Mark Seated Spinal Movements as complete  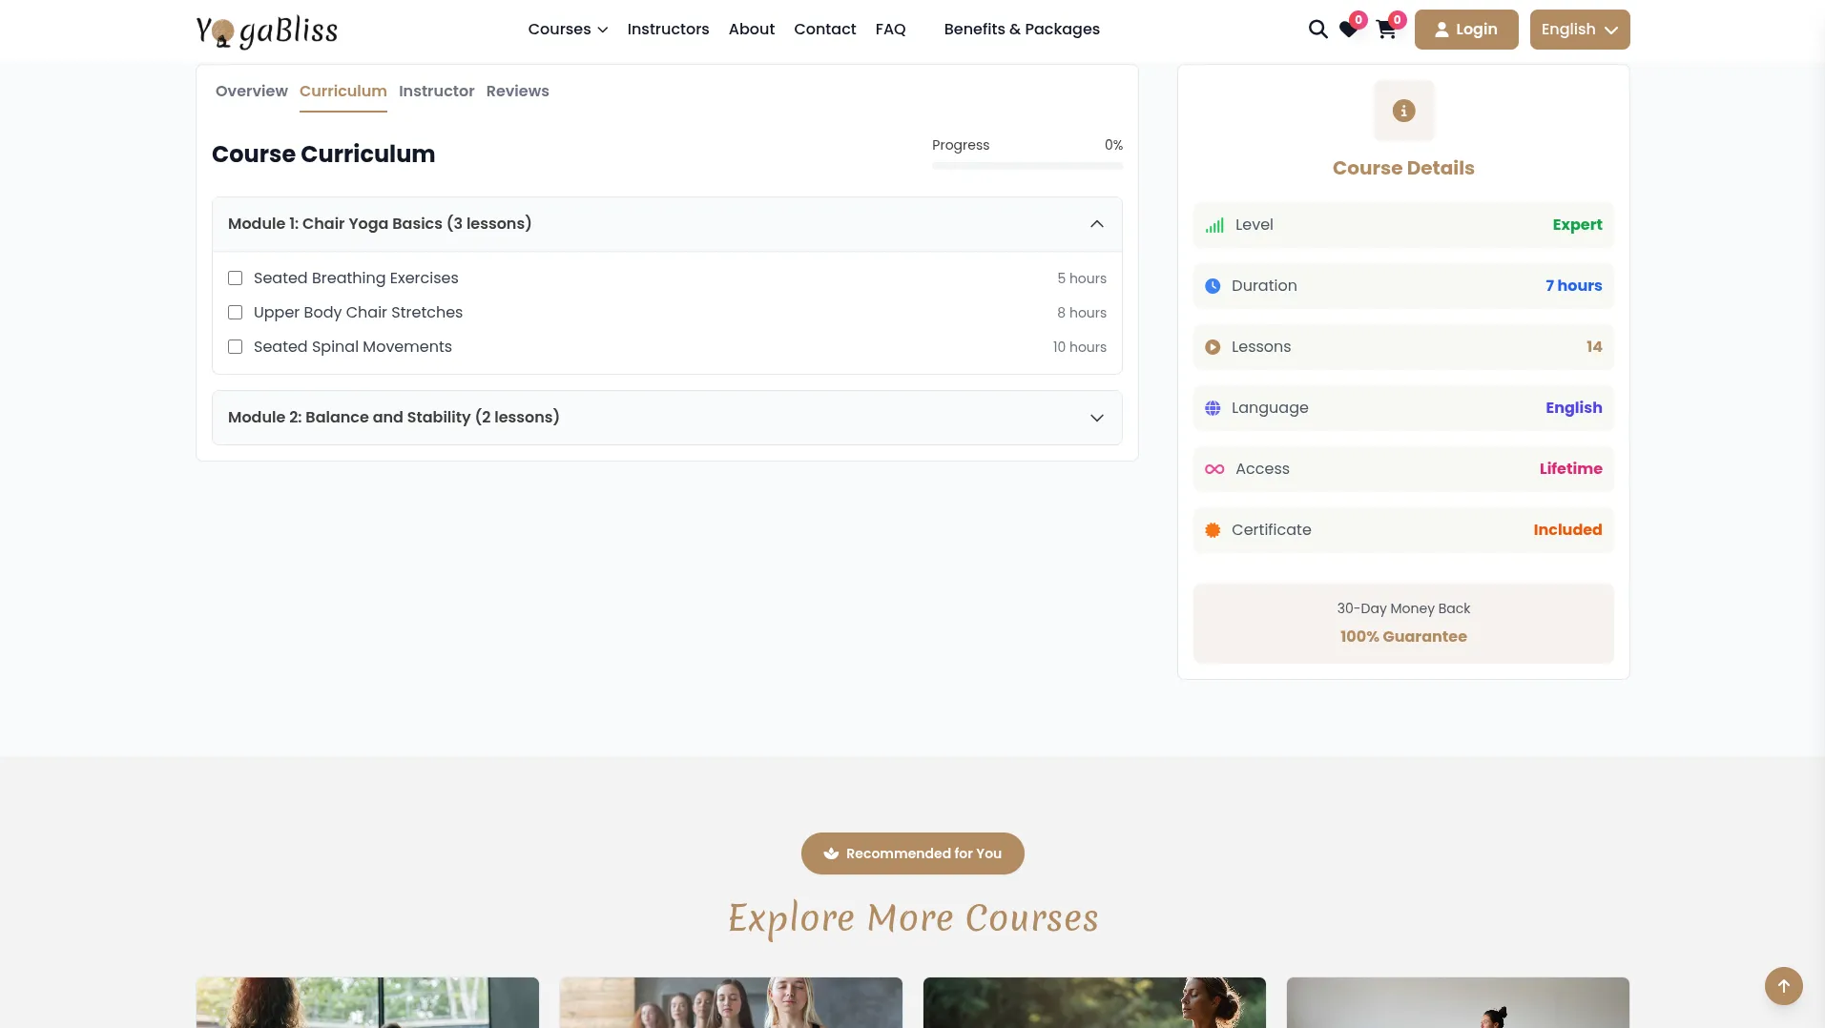[x=236, y=347]
